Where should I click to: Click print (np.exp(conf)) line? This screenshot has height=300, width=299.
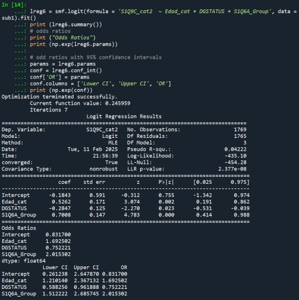pyautogui.click(x=61, y=90)
